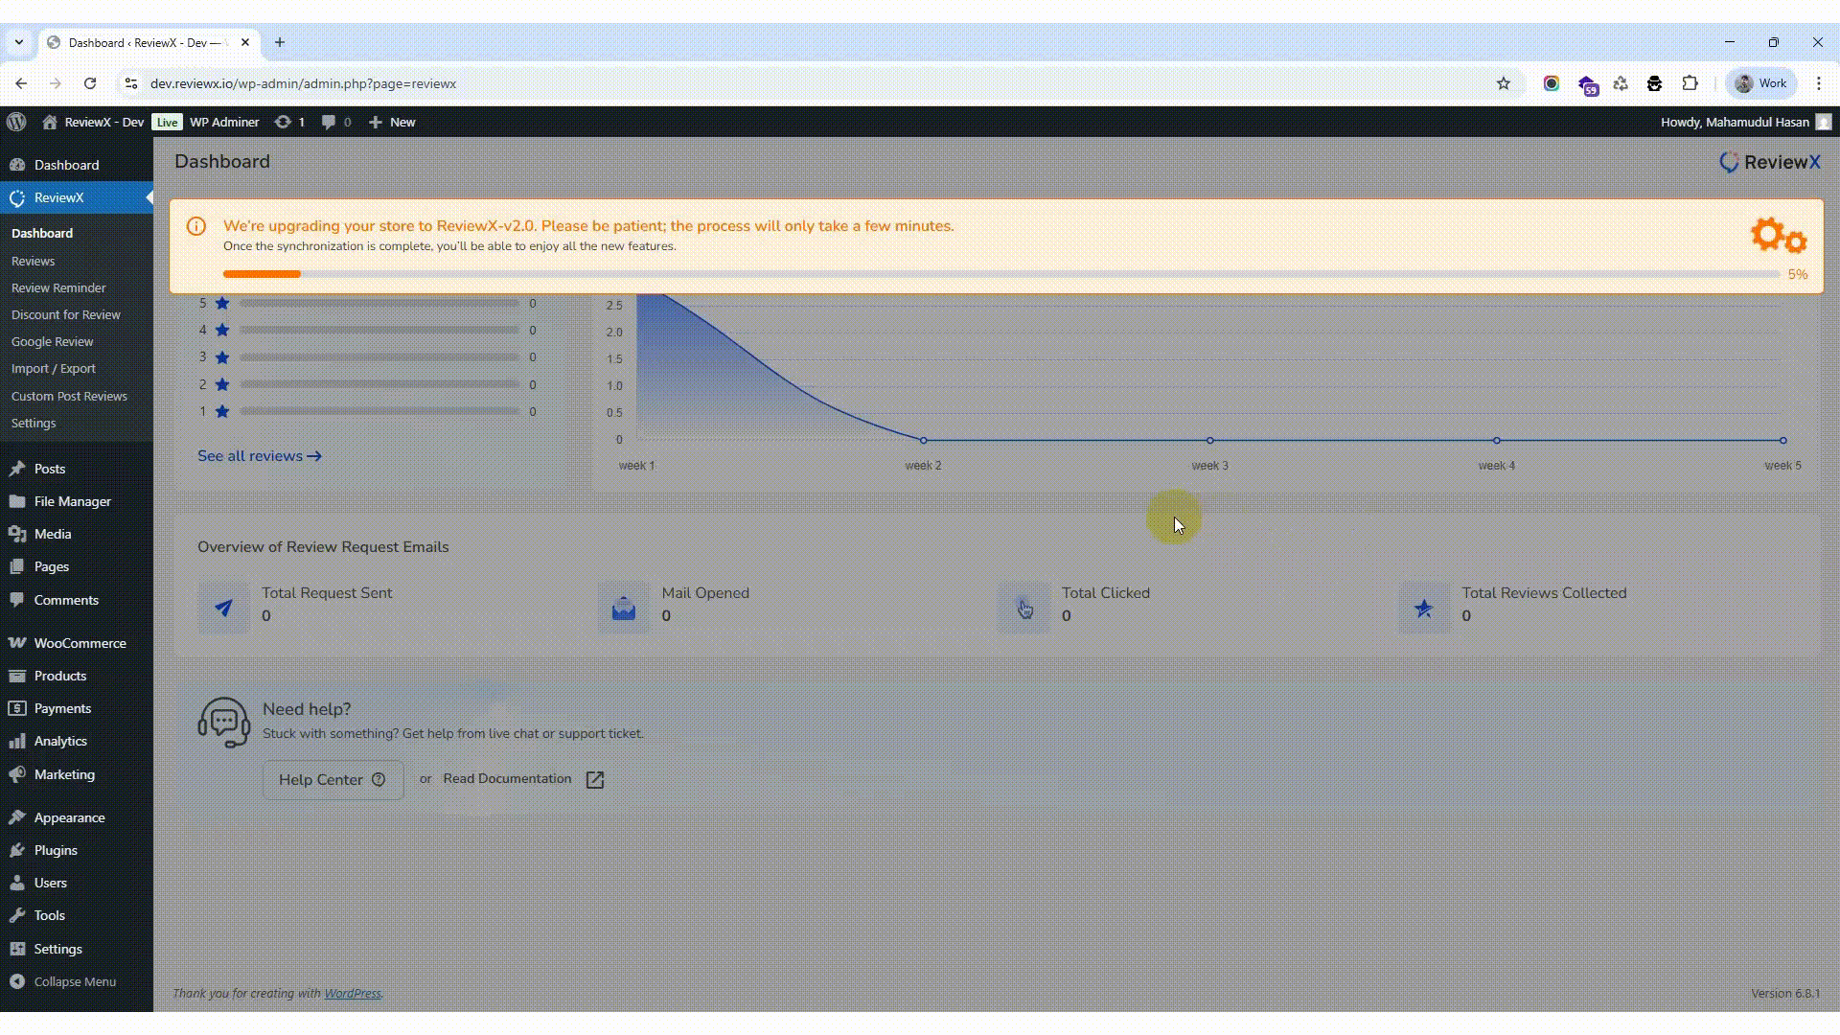Open the Posts menu
Viewport: 1840px width, 1035px height.
[76, 469]
